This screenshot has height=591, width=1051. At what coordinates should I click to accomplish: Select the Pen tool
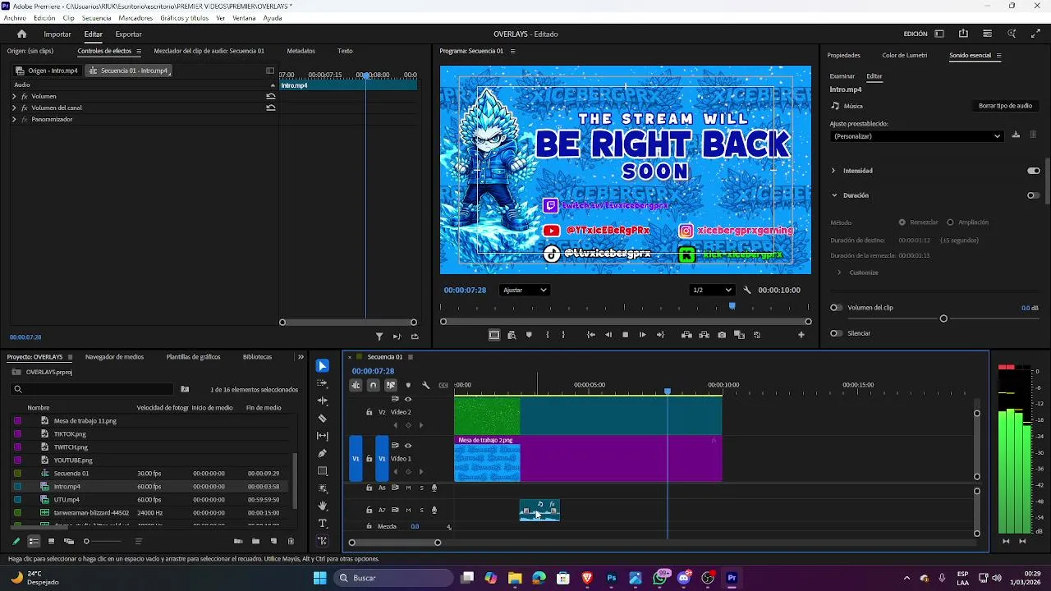323,453
